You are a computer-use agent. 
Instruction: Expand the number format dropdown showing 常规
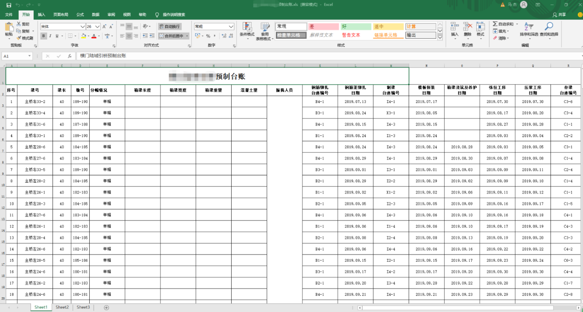pyautogui.click(x=231, y=26)
